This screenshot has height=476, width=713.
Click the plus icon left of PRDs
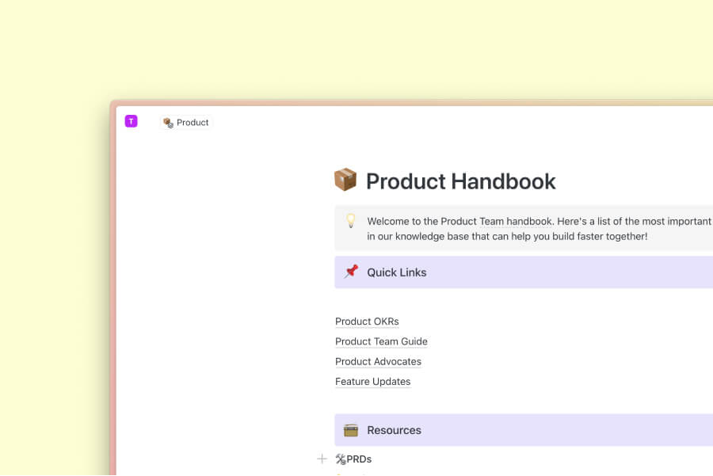coord(322,459)
